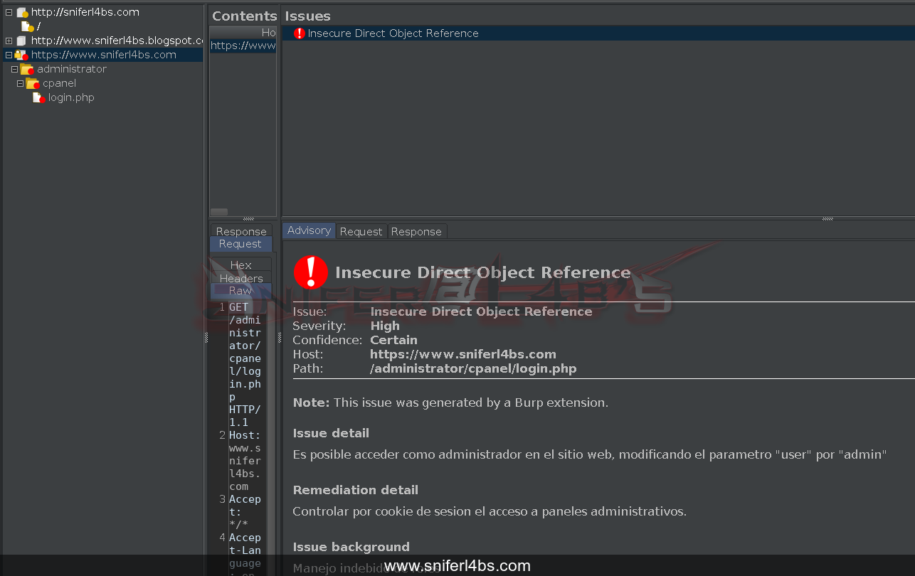
Task: Click the Issue detail heading
Action: pos(331,433)
